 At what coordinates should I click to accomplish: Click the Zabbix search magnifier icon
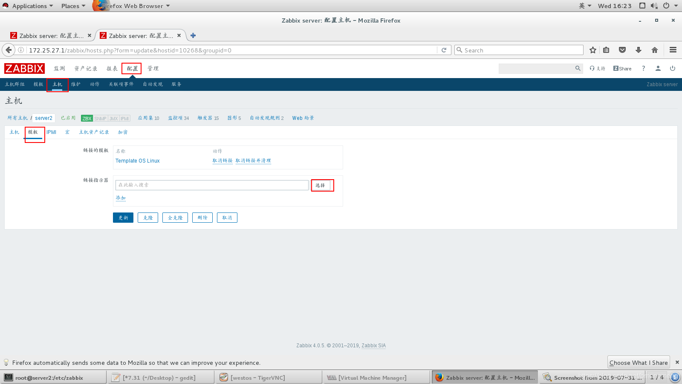pyautogui.click(x=578, y=68)
